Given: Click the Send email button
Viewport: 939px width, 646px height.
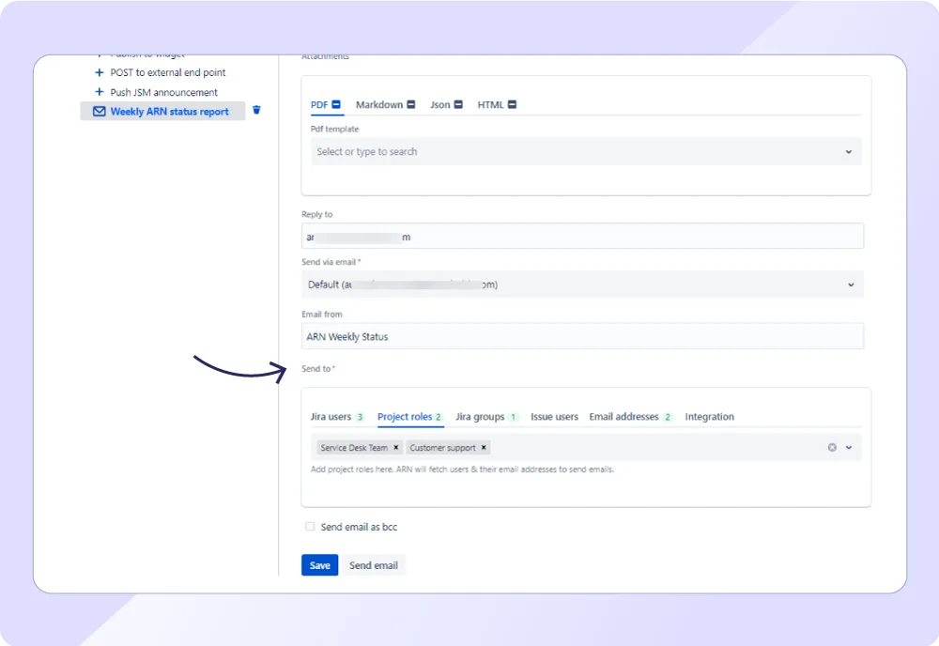Looking at the screenshot, I should [374, 565].
